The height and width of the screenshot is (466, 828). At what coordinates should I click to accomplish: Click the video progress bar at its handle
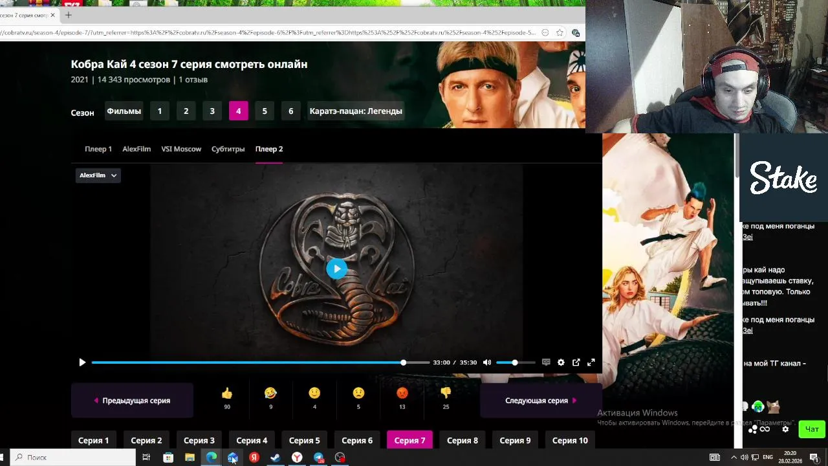pos(404,362)
